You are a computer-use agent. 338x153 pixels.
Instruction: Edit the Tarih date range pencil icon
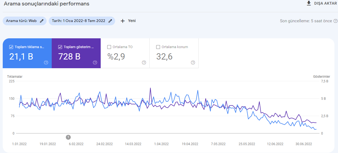click(x=110, y=21)
